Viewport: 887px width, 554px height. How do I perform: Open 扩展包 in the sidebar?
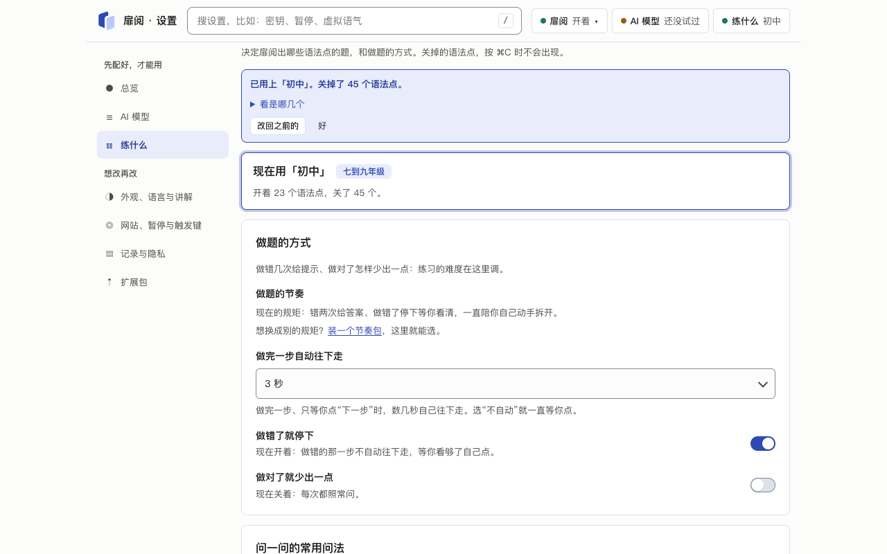click(163, 282)
